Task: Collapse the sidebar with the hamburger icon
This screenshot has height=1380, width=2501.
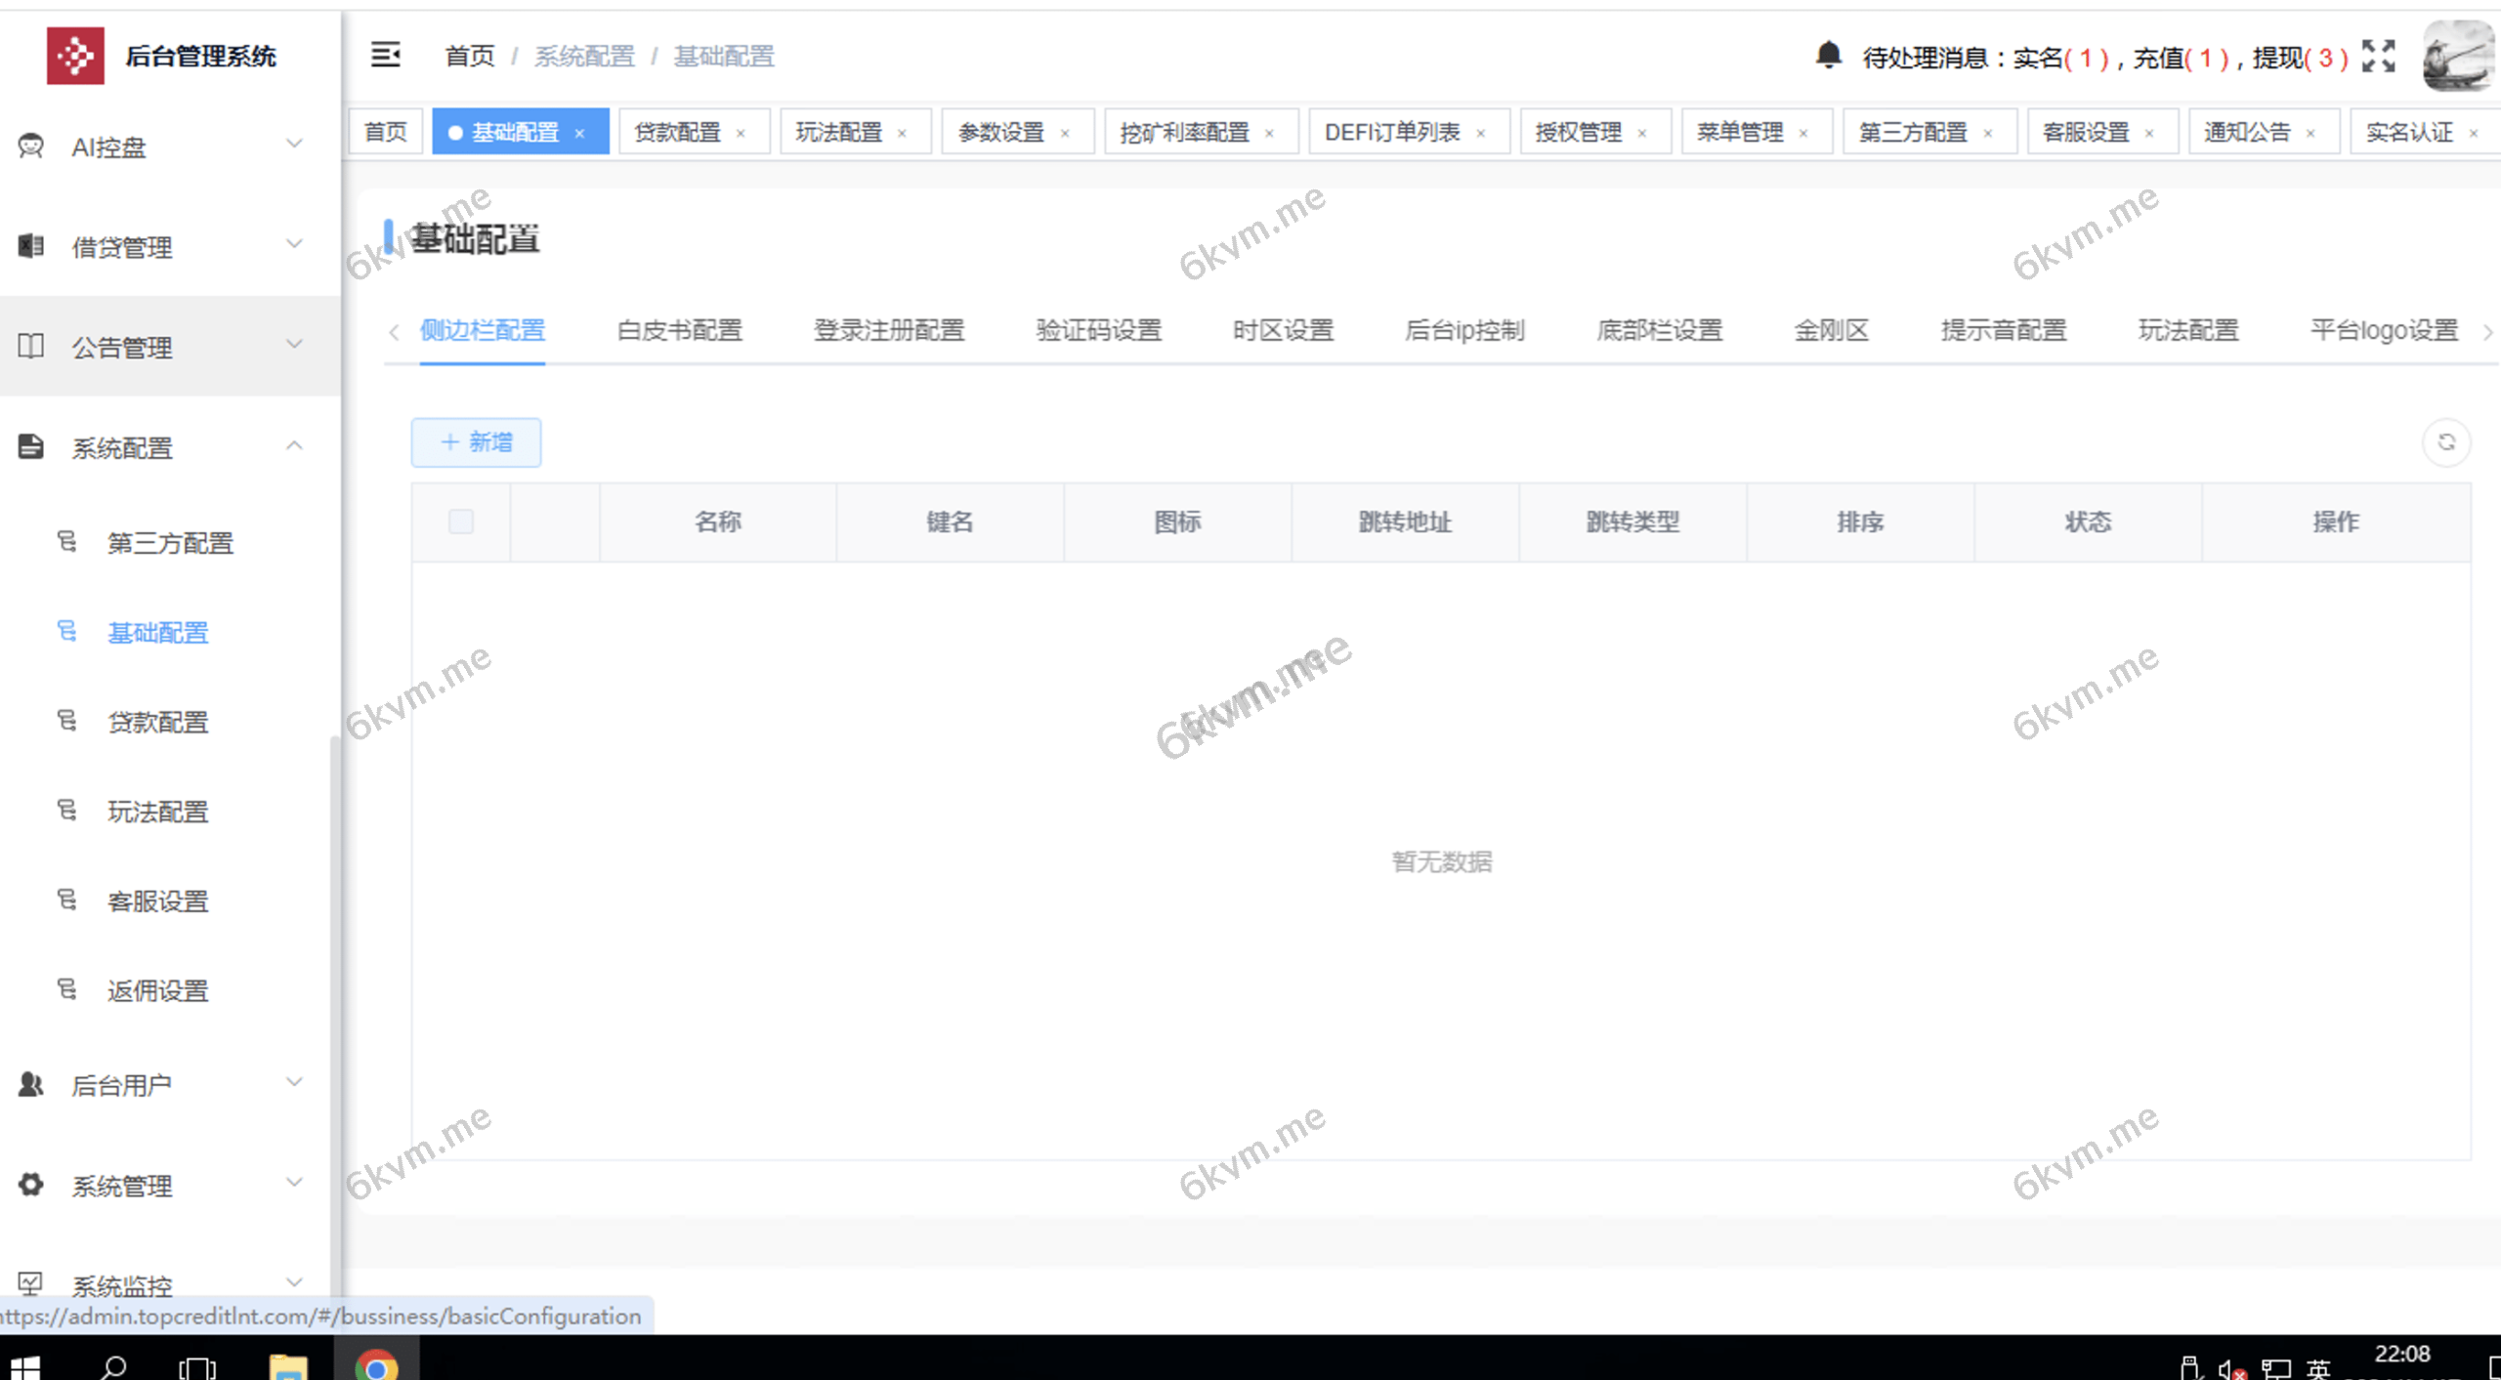Action: coord(385,55)
